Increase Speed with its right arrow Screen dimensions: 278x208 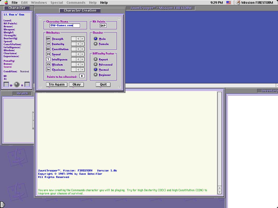pos(82,54)
